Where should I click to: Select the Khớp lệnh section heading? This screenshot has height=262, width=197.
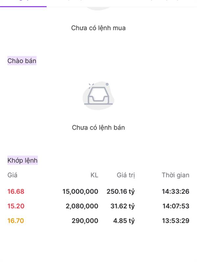click(x=22, y=160)
